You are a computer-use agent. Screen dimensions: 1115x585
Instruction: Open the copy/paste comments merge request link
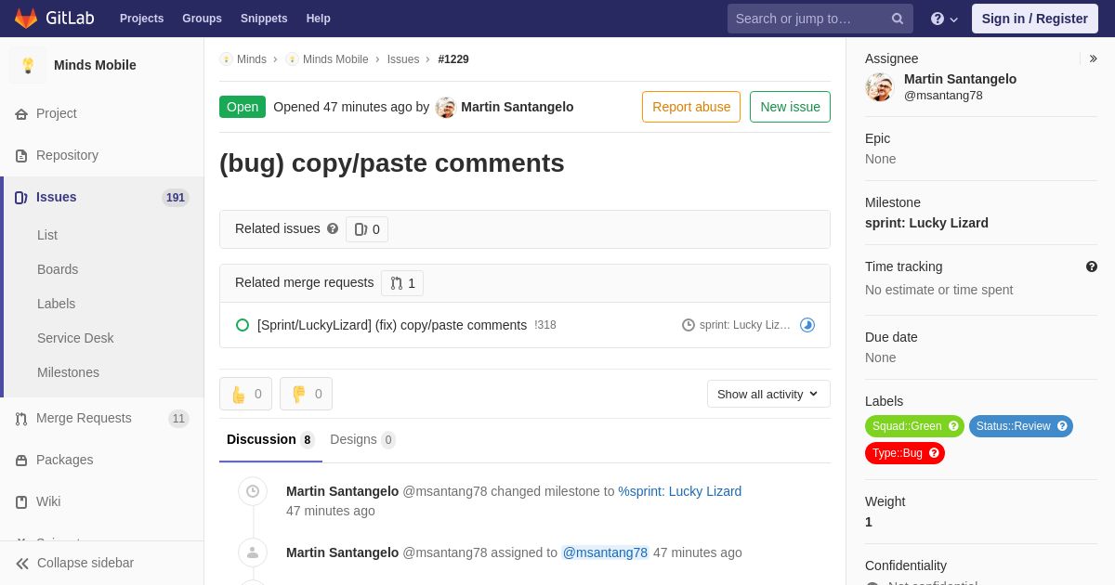pos(392,325)
